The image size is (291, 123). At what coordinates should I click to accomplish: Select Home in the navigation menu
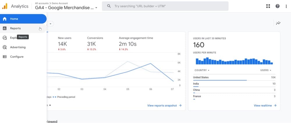(23, 19)
